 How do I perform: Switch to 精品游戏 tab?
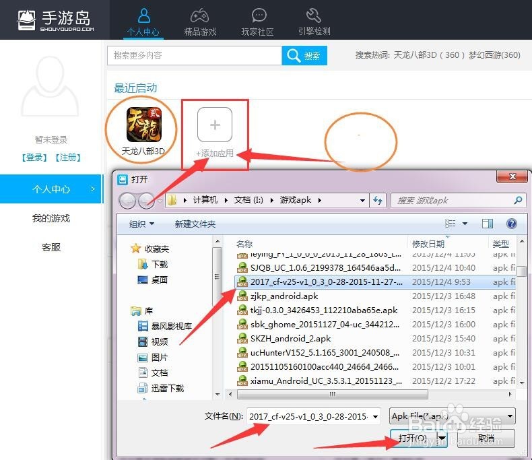click(x=200, y=23)
